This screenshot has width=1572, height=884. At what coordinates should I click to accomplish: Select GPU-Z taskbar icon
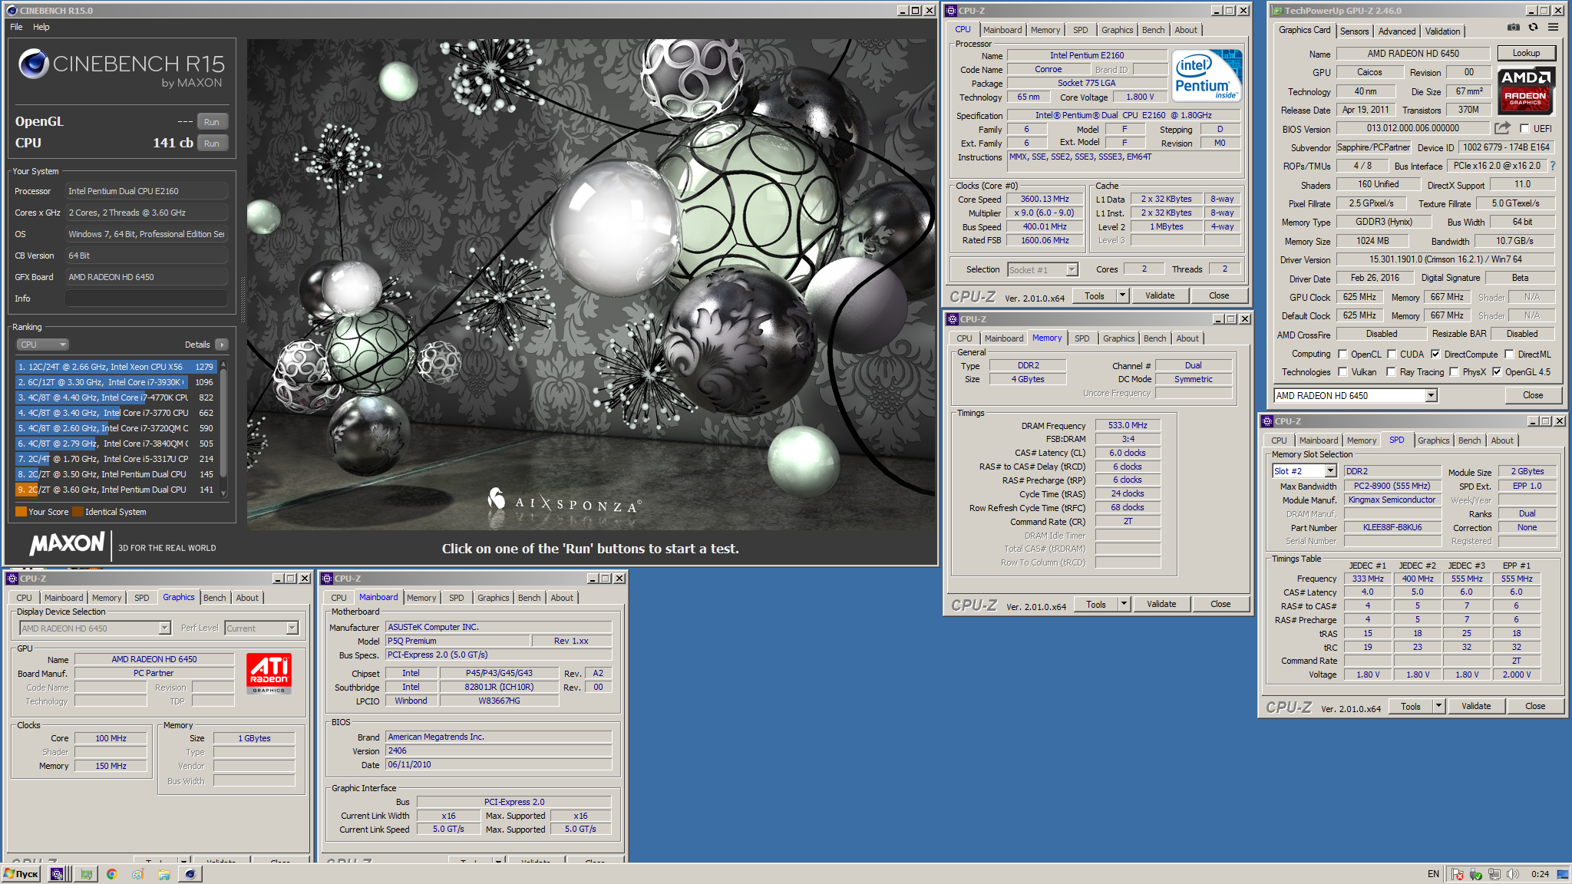tap(86, 874)
